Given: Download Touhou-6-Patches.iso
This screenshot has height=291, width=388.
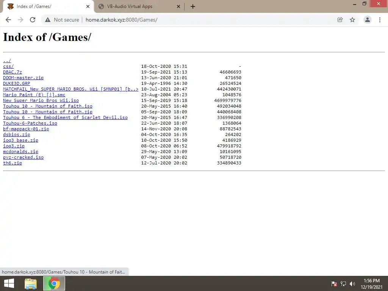Looking at the screenshot, I should [x=30, y=123].
